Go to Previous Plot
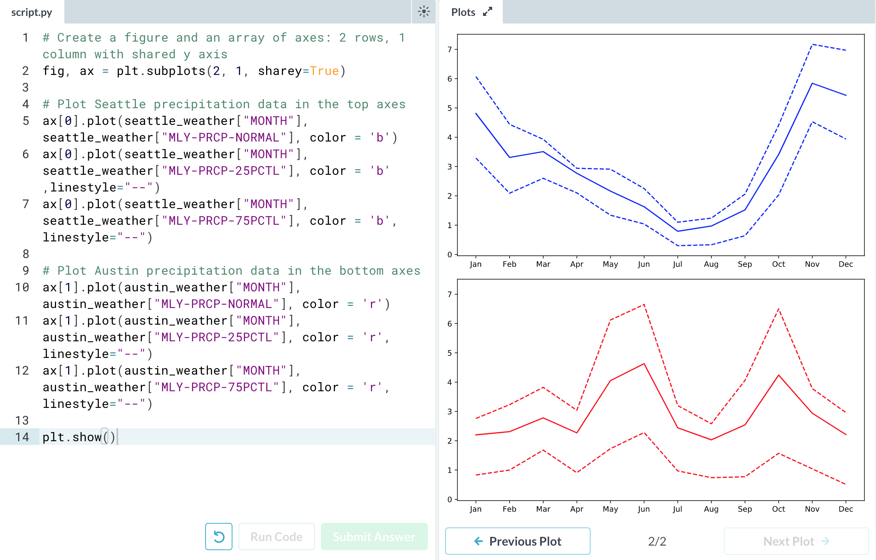This screenshot has width=876, height=560. tap(517, 541)
